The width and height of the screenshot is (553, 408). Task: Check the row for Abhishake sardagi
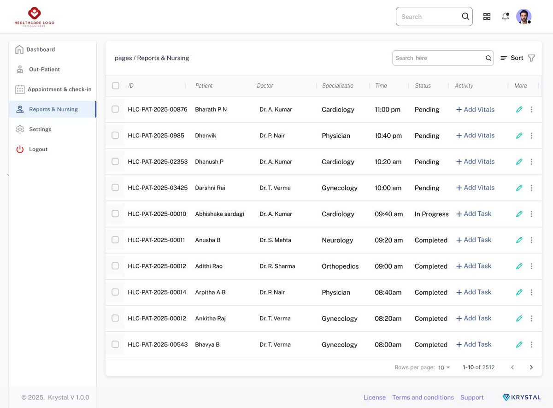tap(115, 214)
